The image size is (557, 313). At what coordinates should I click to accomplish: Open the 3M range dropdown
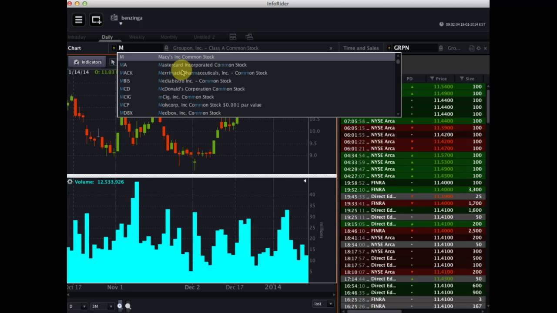102,306
